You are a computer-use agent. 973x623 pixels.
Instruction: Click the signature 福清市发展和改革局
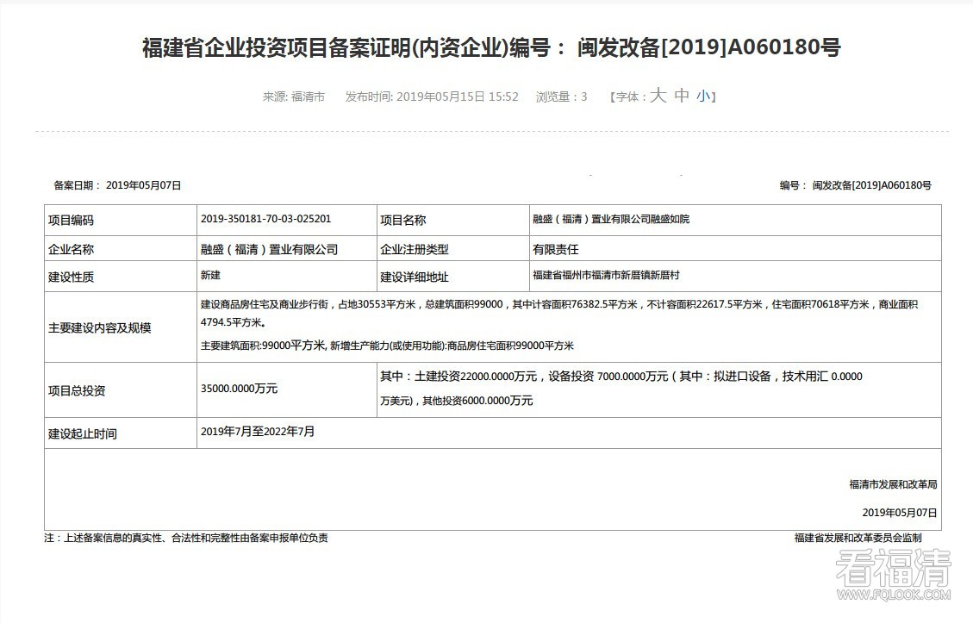click(893, 484)
